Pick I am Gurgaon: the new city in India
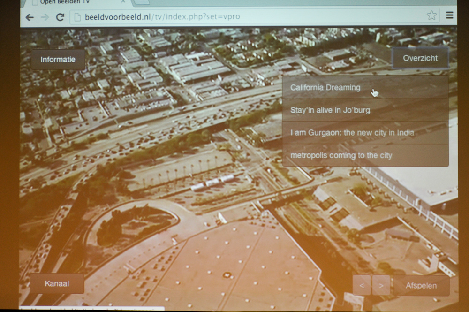 click(x=365, y=132)
